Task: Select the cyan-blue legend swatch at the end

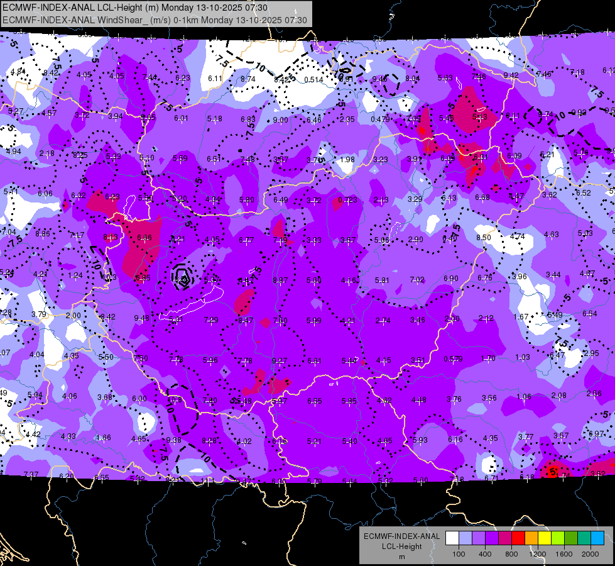Action: click(x=597, y=538)
